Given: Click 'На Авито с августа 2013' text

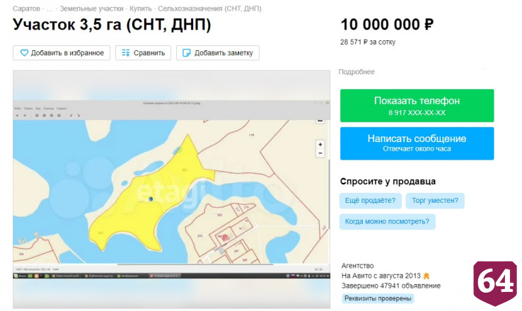Looking at the screenshot, I should point(381,276).
